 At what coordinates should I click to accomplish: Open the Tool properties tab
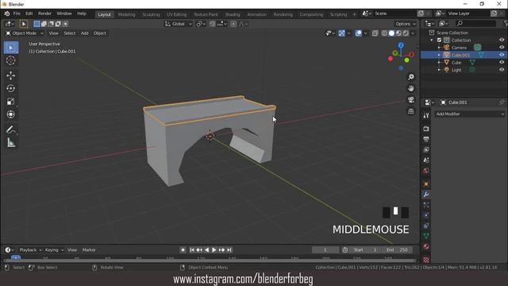[x=426, y=115]
